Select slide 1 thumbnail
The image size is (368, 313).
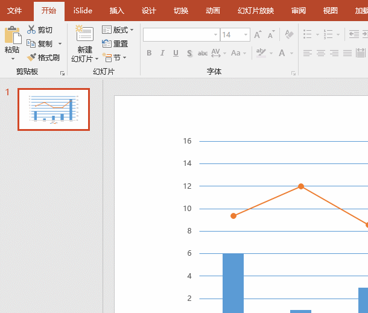pyautogui.click(x=54, y=109)
